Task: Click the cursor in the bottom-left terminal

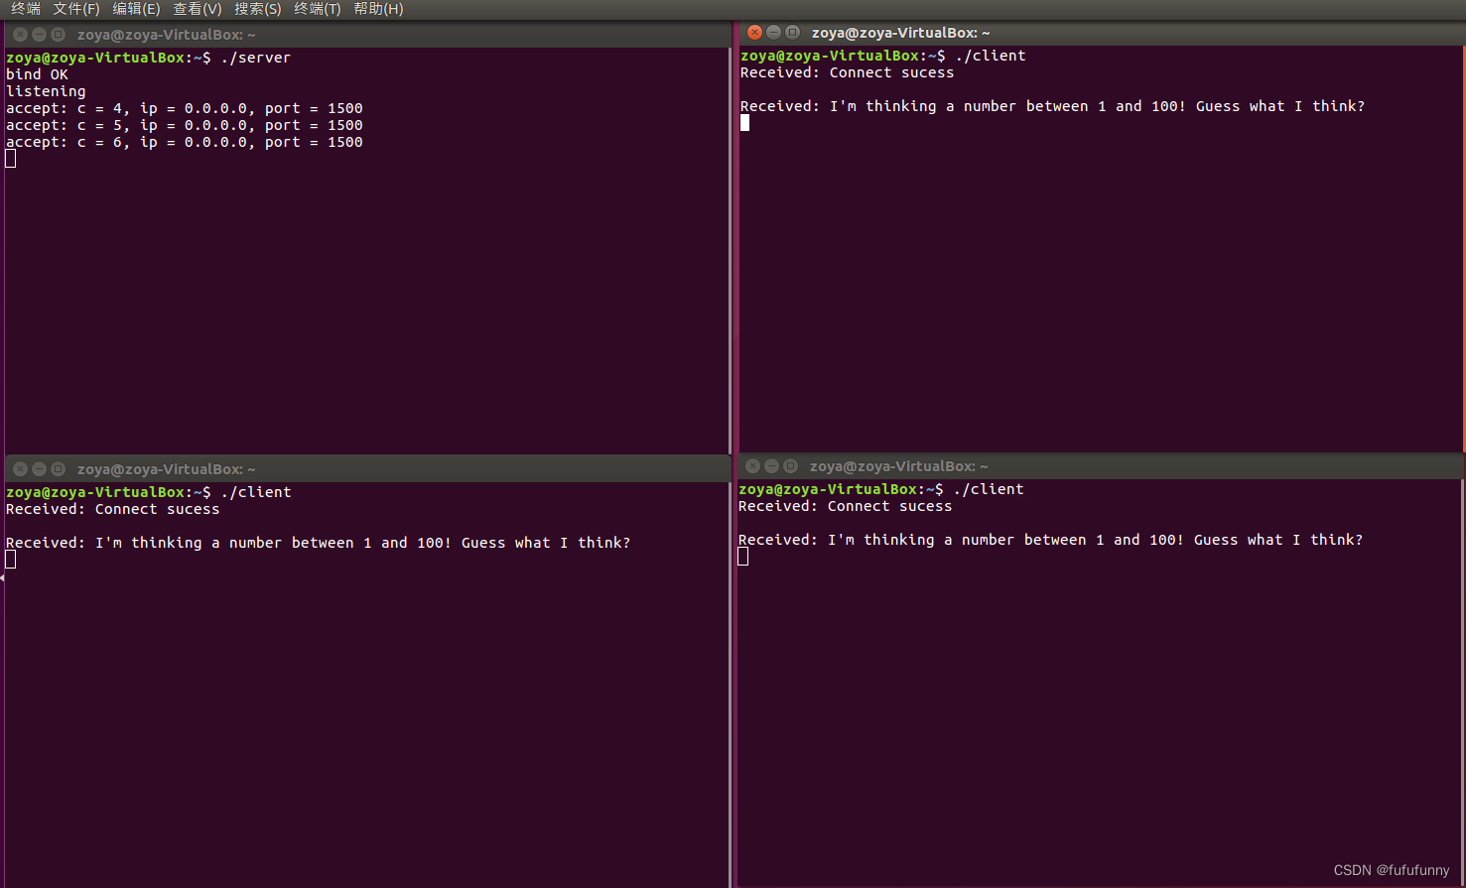Action: 11,560
